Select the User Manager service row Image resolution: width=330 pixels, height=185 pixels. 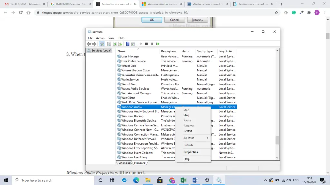pyautogui.click(x=177, y=57)
